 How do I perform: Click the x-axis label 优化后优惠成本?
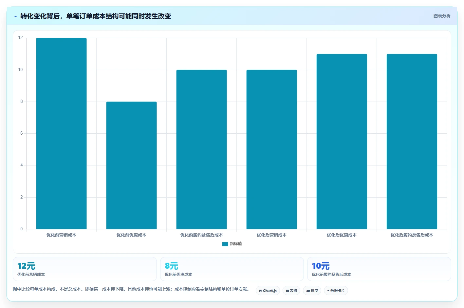click(342, 235)
